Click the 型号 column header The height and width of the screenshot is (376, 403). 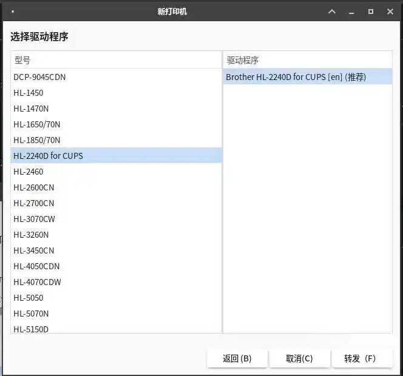coord(116,60)
